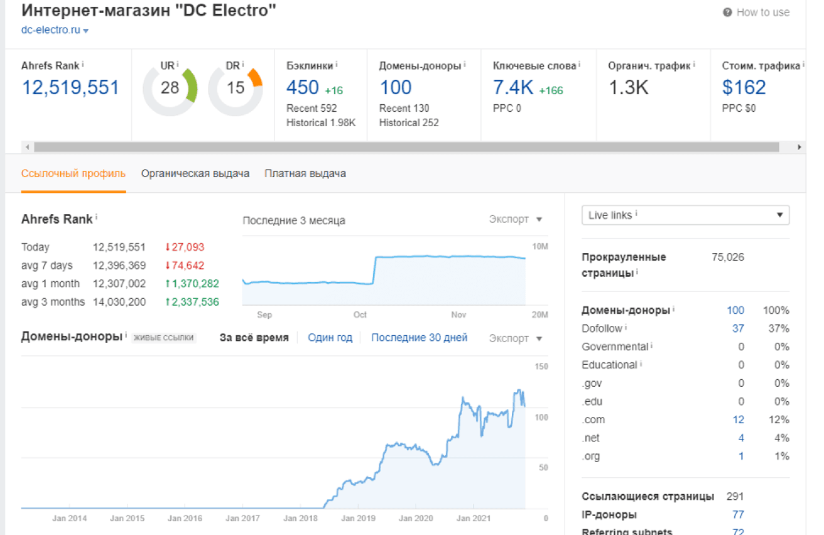Click info icon next to Governmental
This screenshot has width=824, height=535.
click(652, 345)
